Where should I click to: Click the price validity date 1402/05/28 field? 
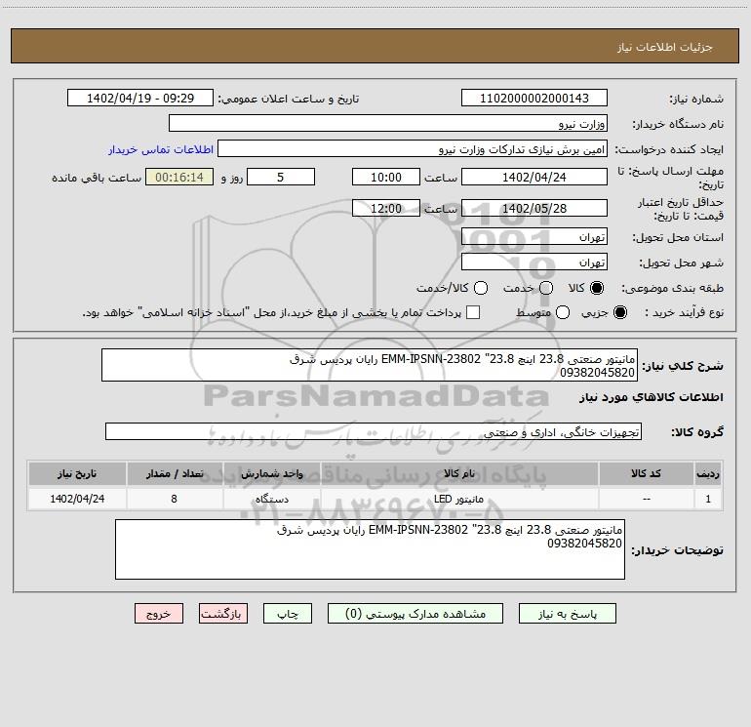(534, 208)
